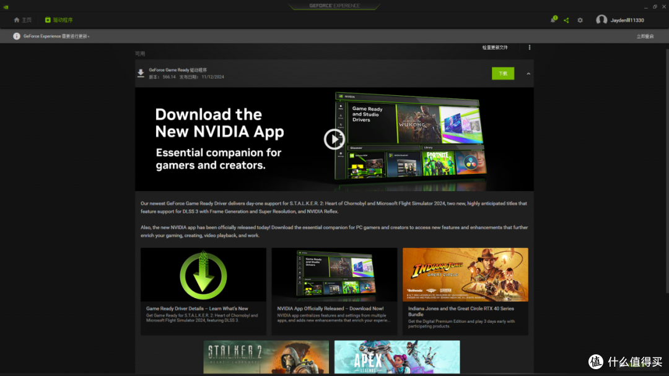
Task: Click NVIDIA App Officially Released title
Action: click(x=330, y=309)
